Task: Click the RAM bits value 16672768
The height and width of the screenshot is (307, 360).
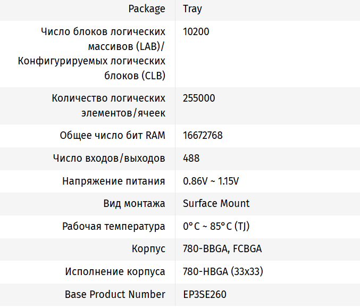Action: point(203,136)
